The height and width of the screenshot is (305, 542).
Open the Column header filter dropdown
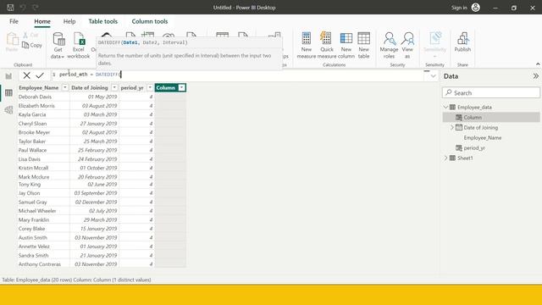click(x=182, y=88)
